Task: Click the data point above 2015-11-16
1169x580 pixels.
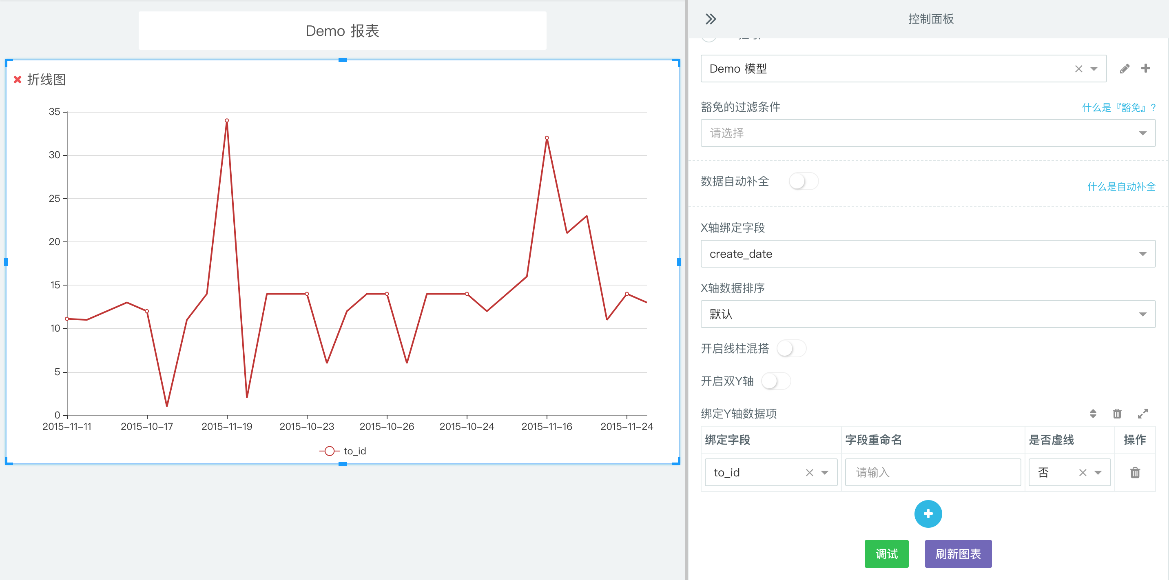Action: point(547,137)
